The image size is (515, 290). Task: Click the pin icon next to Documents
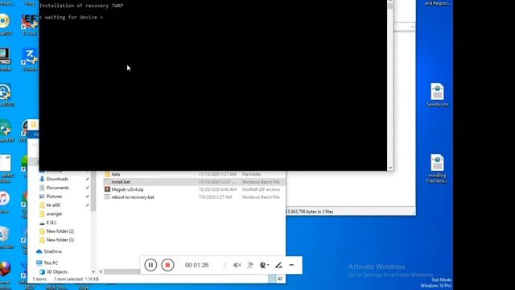click(x=88, y=188)
